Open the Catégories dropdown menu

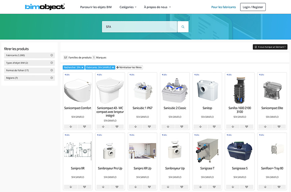point(128,7)
